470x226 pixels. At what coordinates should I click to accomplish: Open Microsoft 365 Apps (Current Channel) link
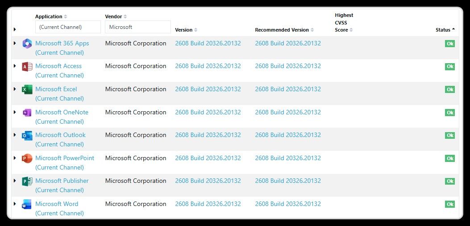coord(62,48)
